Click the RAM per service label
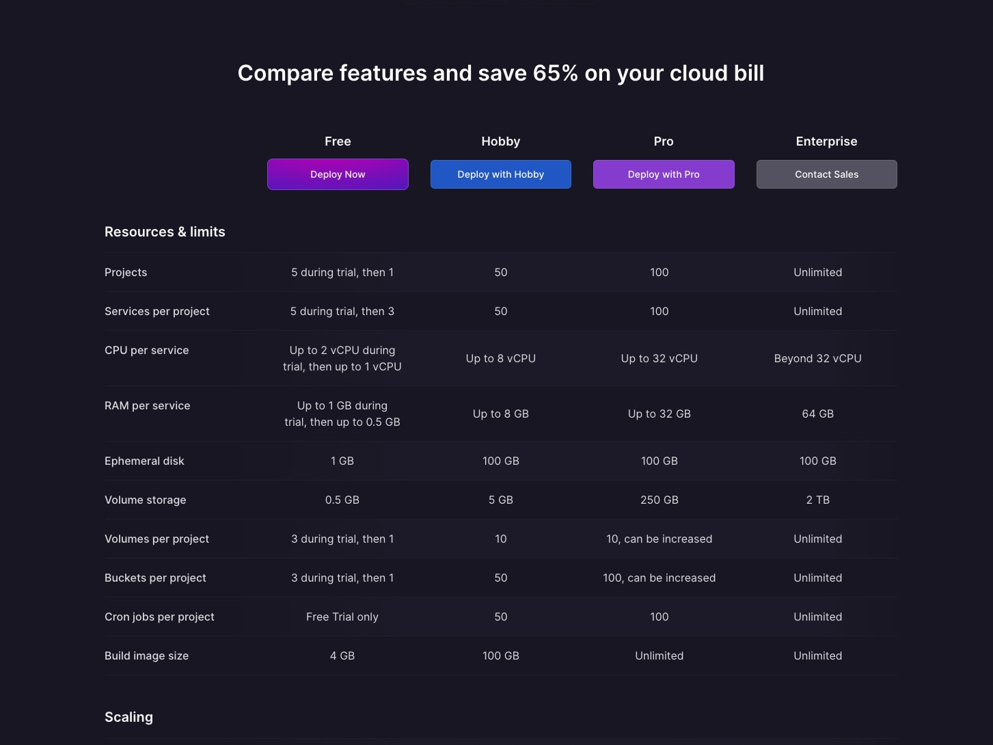Viewport: 993px width, 745px height. (x=148, y=405)
